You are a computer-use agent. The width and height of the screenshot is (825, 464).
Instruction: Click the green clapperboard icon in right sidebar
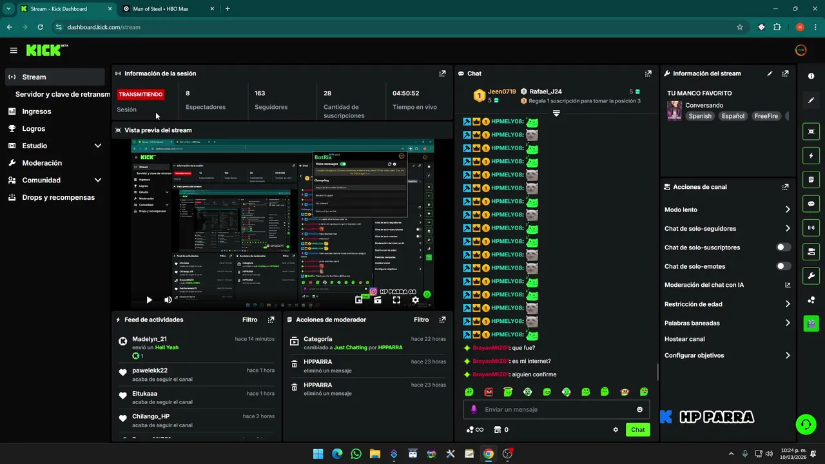click(x=811, y=324)
